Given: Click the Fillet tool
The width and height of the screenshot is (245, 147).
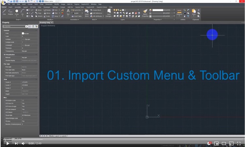Looking at the screenshot, I should pos(55,13).
